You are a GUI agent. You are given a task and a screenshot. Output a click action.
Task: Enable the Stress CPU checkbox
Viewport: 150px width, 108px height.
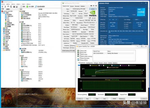coord(80,51)
